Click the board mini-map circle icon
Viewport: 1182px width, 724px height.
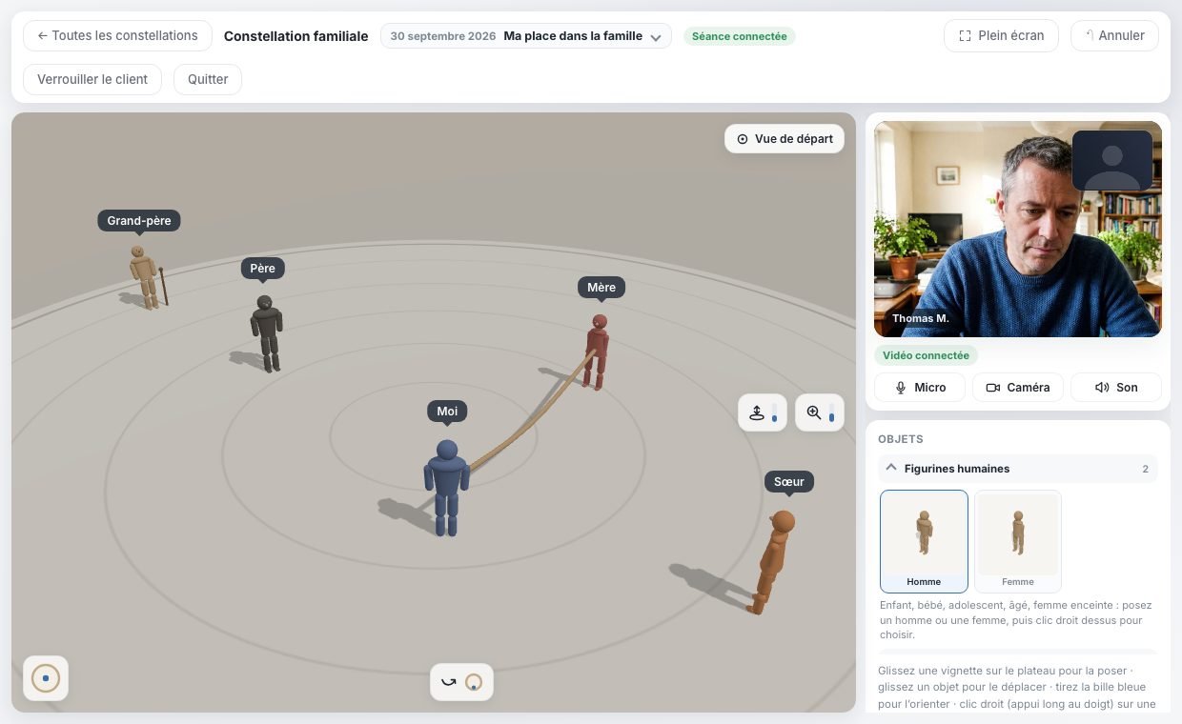[46, 678]
